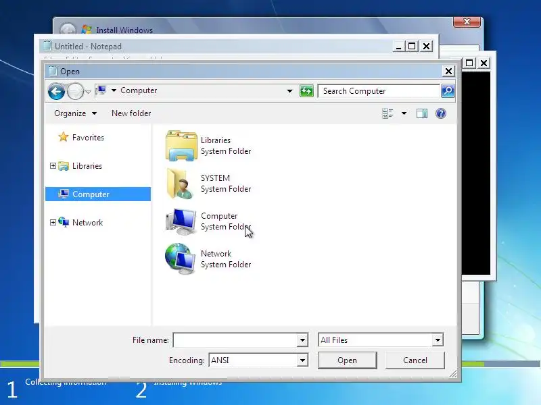Select the SYSTEM user folder icon
The width and height of the screenshot is (541, 405).
(x=180, y=184)
